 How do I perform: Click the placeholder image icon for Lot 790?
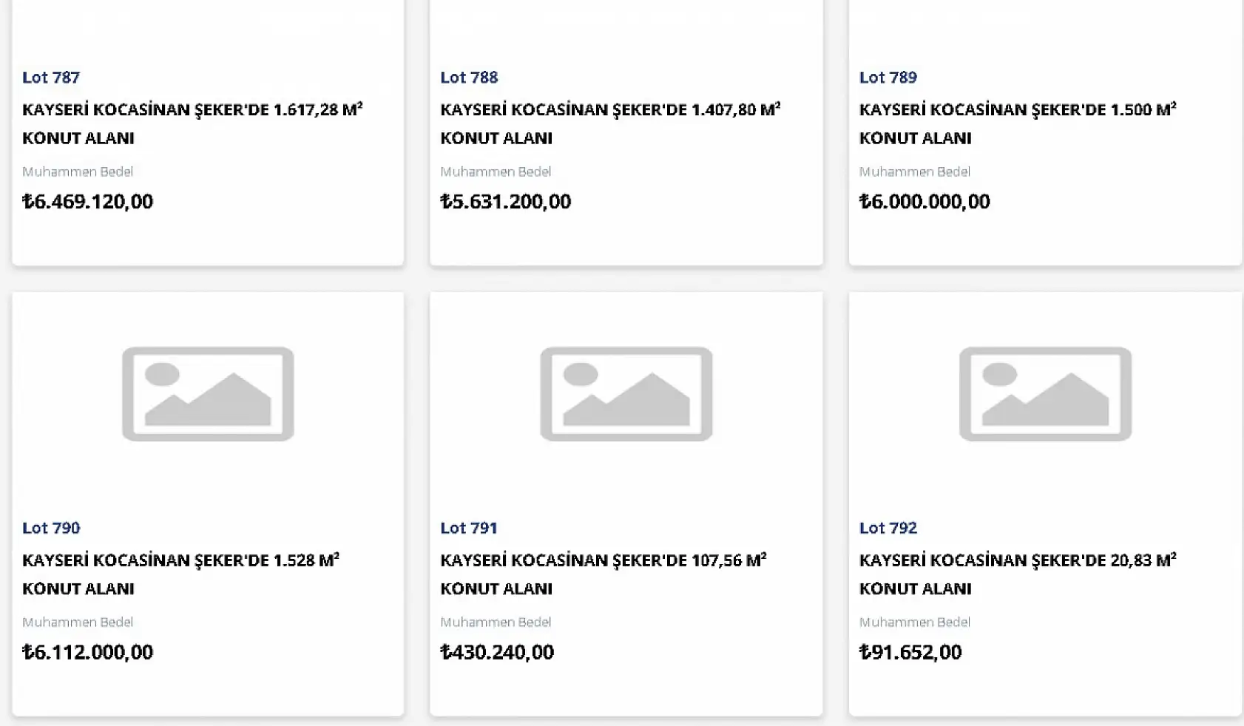point(208,394)
